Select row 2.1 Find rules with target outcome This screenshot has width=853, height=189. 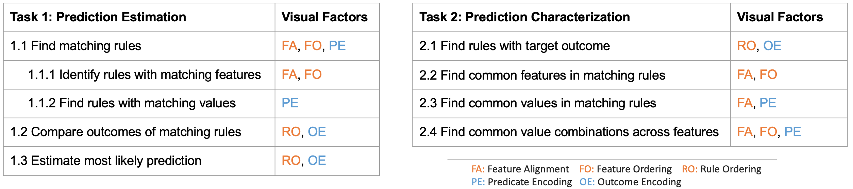[x=515, y=46]
